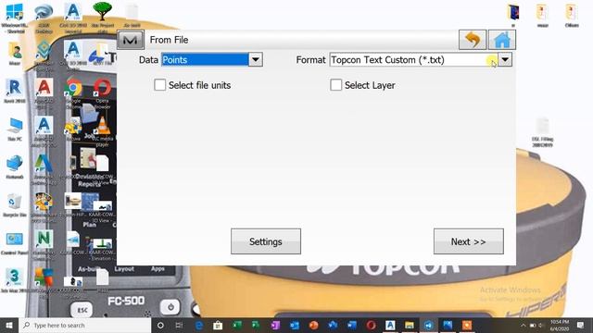Open the notification center icon
The image size is (593, 333).
point(581,325)
